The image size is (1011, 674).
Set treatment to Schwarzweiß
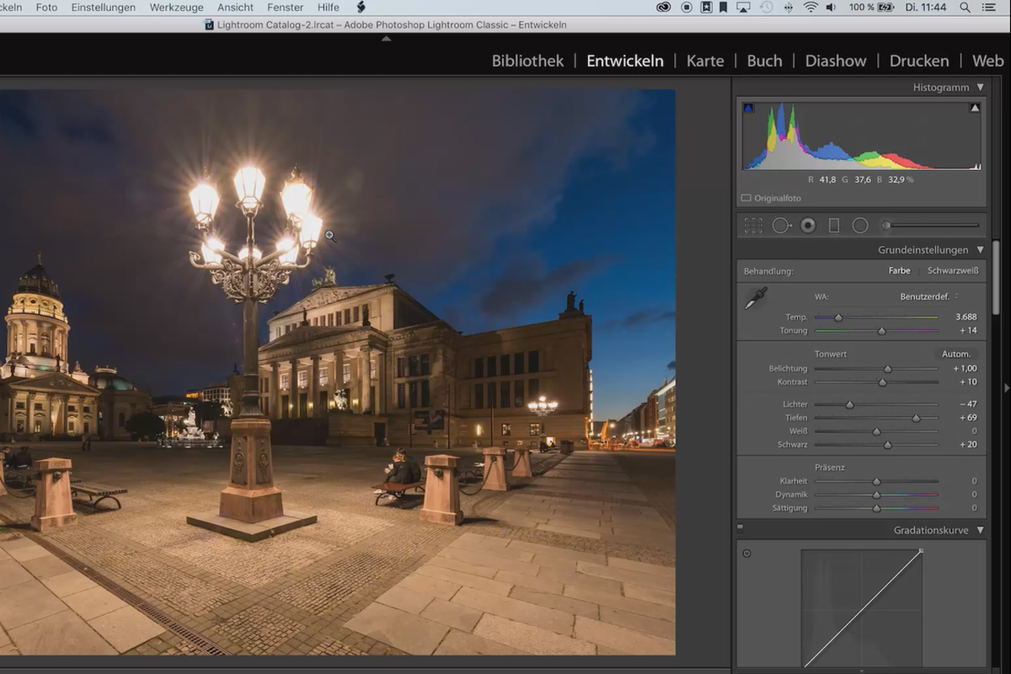[952, 271]
